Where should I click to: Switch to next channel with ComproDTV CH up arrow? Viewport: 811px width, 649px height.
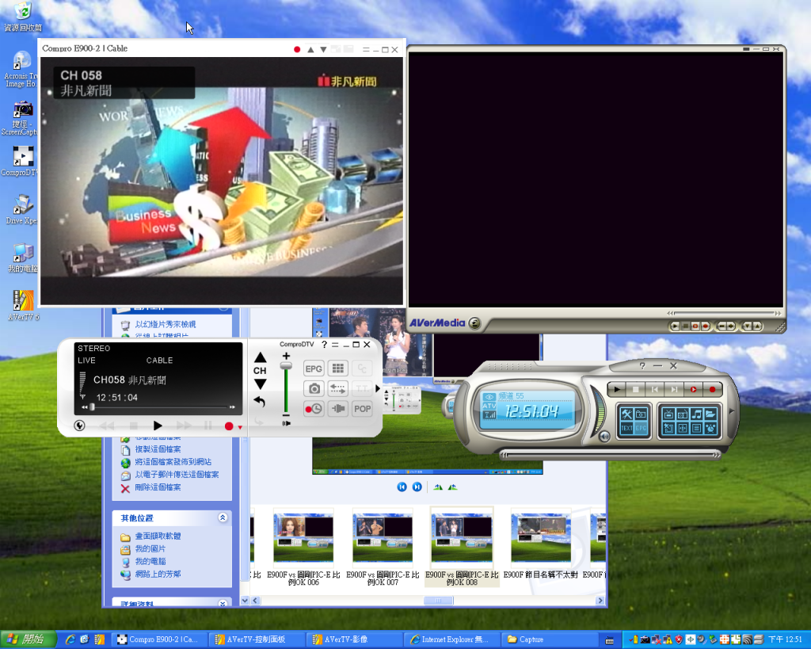[x=260, y=357]
